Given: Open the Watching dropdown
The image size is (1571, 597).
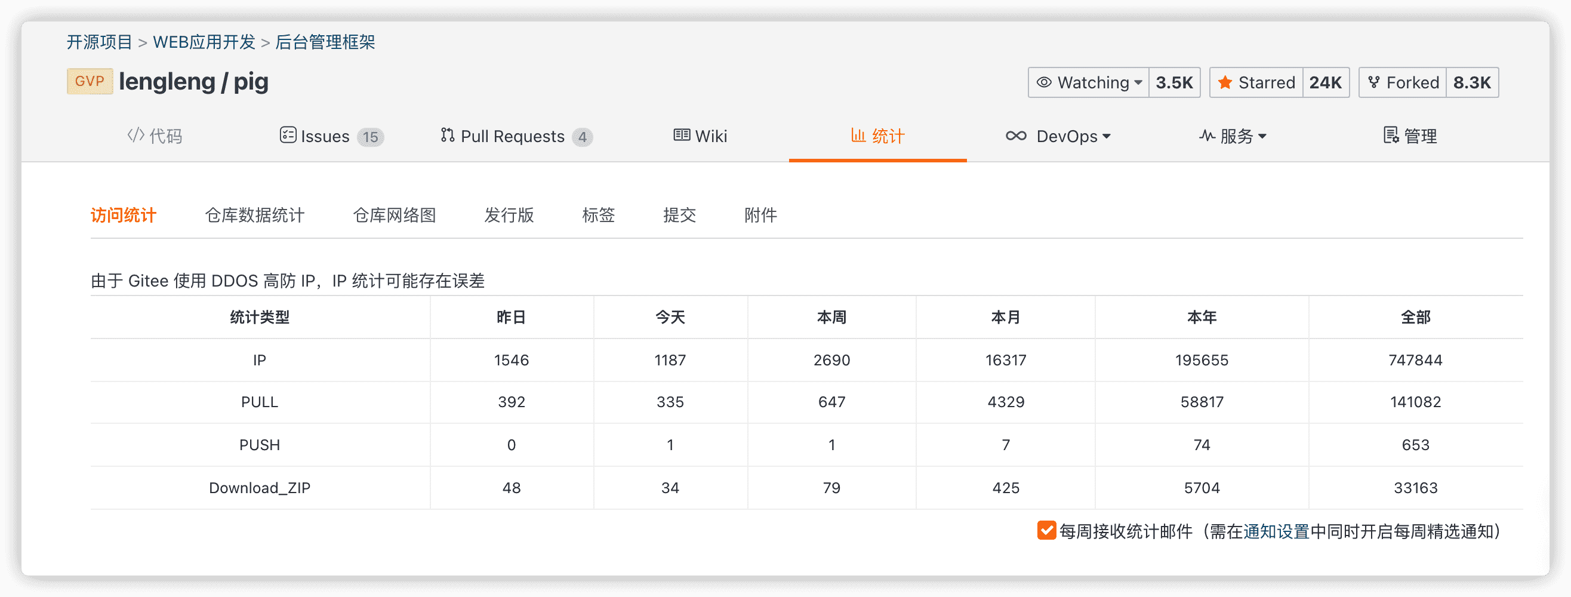Looking at the screenshot, I should tap(1089, 82).
